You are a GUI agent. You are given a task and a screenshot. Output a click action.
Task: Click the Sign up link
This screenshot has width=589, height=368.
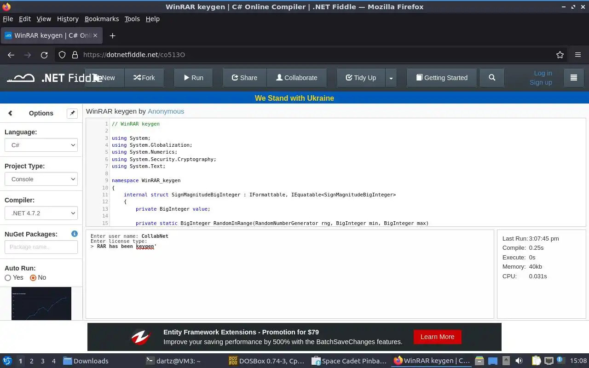point(541,82)
